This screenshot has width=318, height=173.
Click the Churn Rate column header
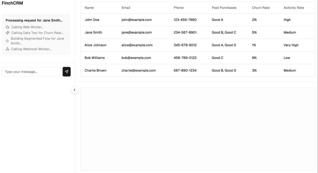pos(261,8)
